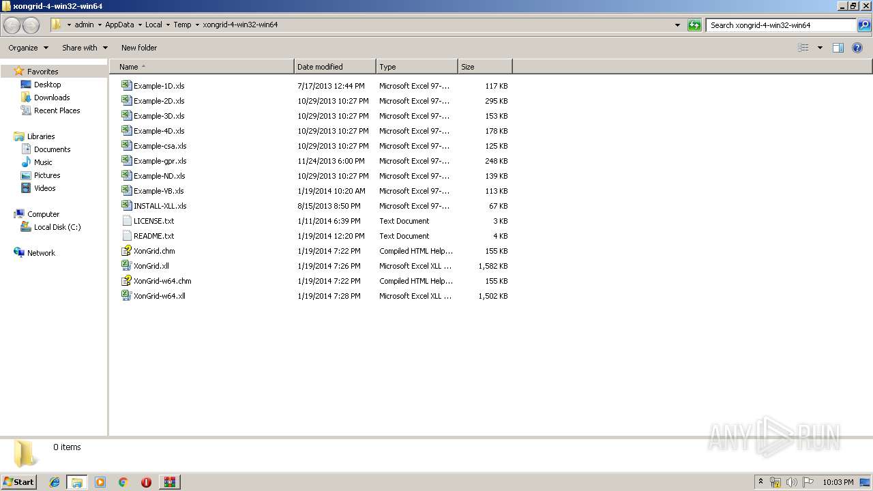The height and width of the screenshot is (491, 873).
Task: Open the Videos library
Action: click(x=45, y=188)
